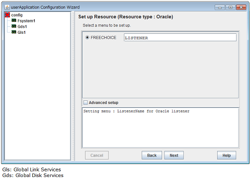Select the FREECHOICE radio button
The height and width of the screenshot is (179, 251).
(87, 37)
